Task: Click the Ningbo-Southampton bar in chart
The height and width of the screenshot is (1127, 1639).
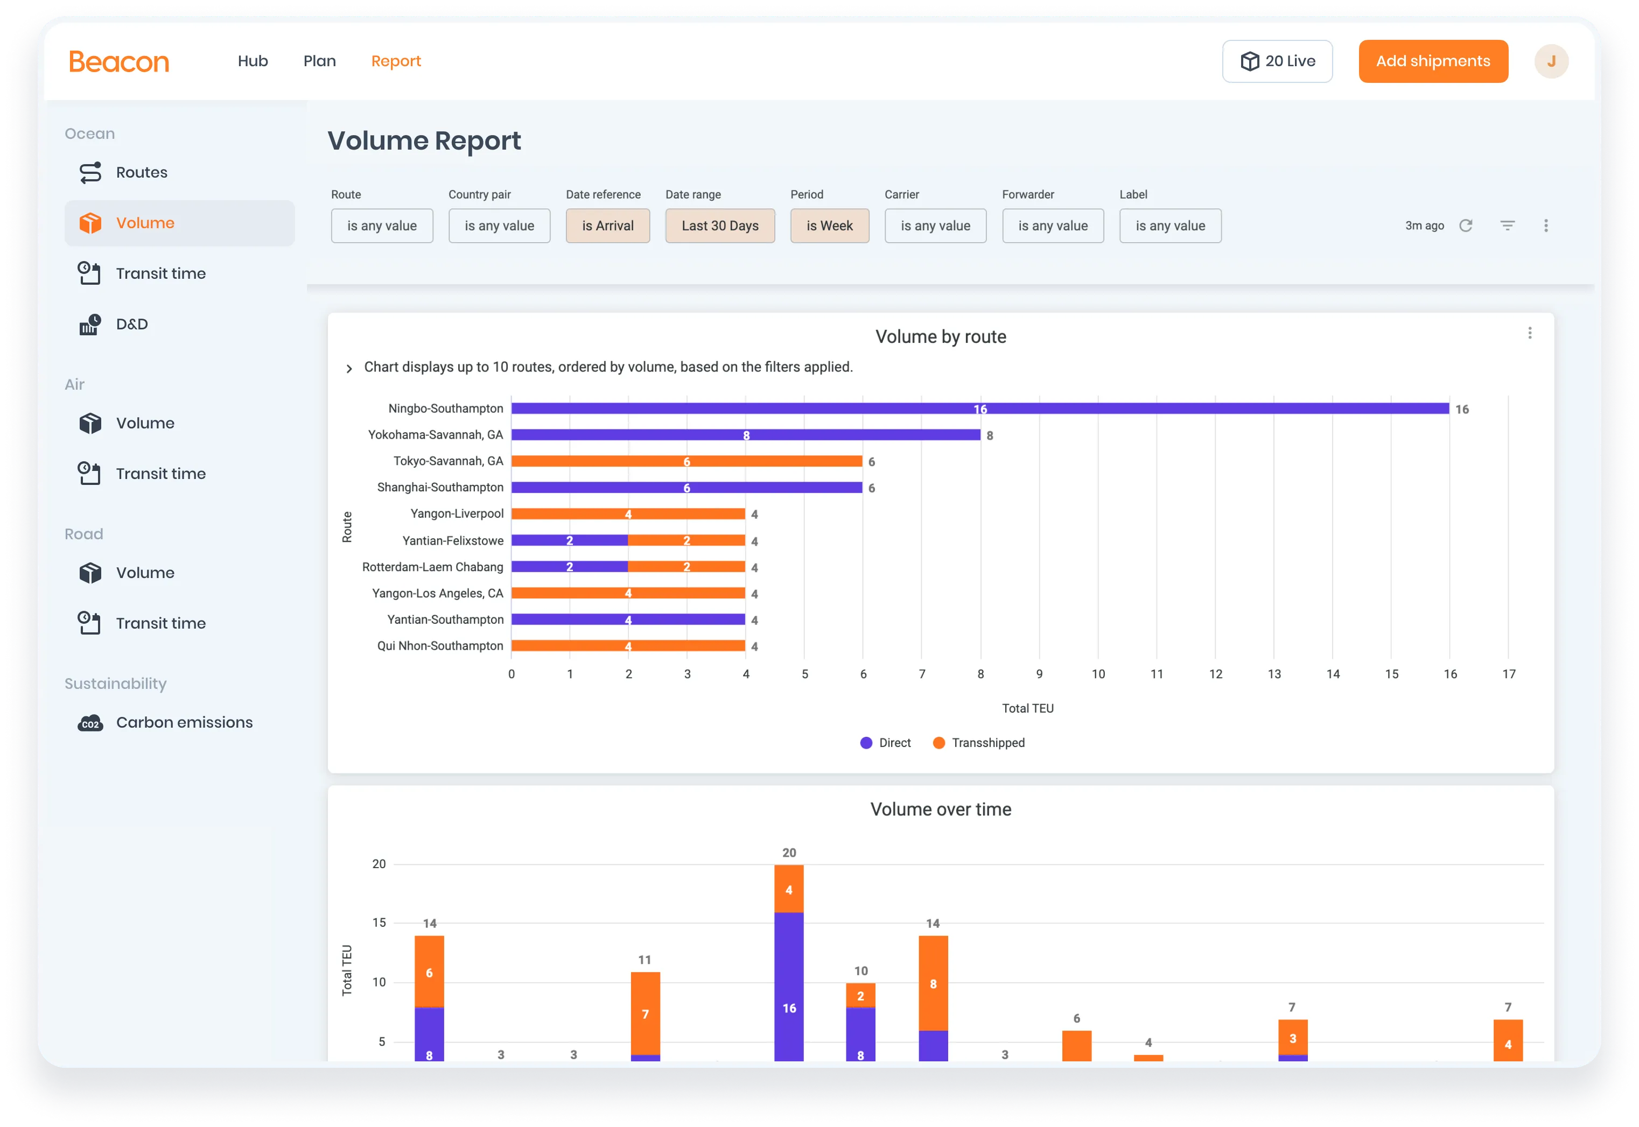Action: (x=847, y=409)
